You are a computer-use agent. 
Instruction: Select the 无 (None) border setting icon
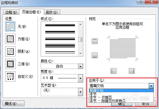coord(10,26)
